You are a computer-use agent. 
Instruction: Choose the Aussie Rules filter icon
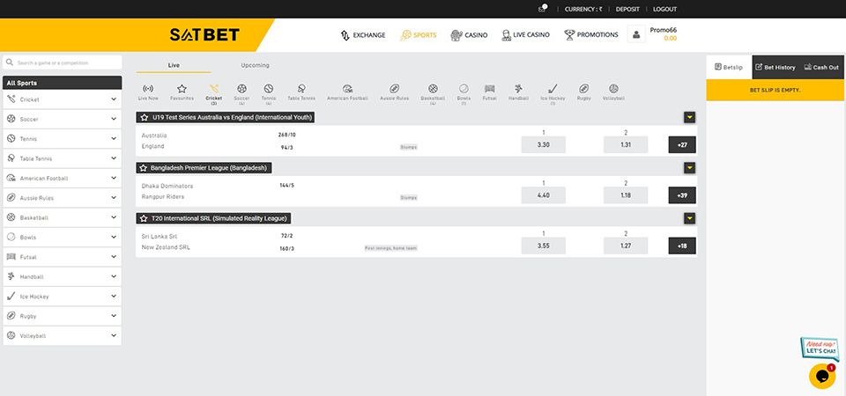point(395,89)
